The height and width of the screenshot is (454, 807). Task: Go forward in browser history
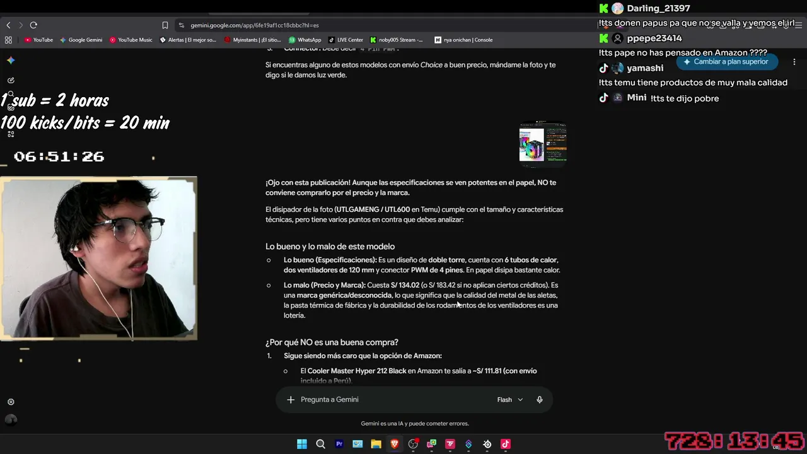[x=21, y=25]
